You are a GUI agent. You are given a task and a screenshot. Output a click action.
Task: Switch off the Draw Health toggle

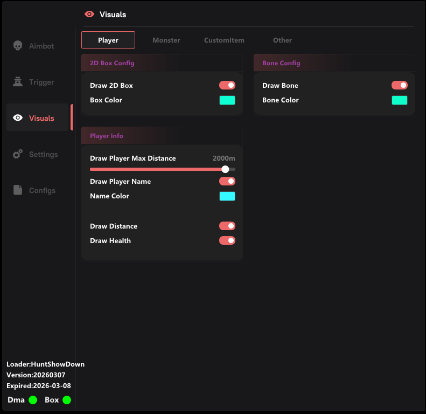point(227,241)
